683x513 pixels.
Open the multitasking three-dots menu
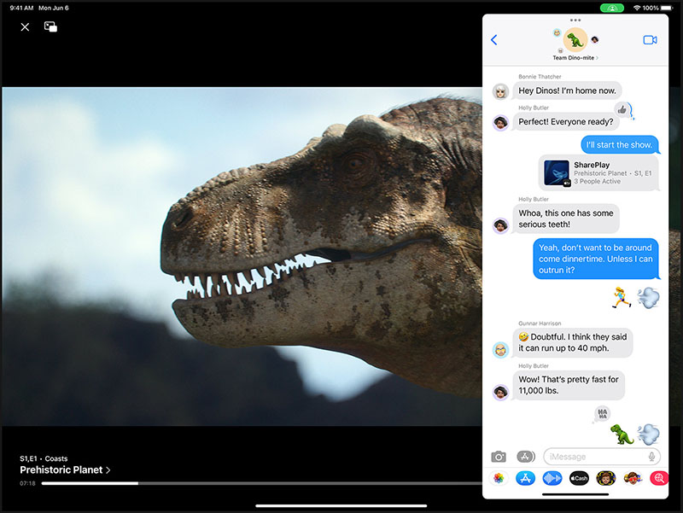[x=575, y=20]
